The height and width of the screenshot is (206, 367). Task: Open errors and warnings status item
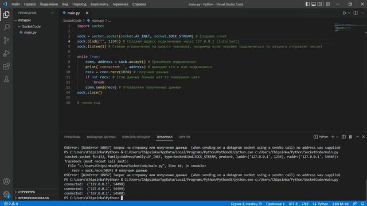pyautogui.click(x=11, y=204)
